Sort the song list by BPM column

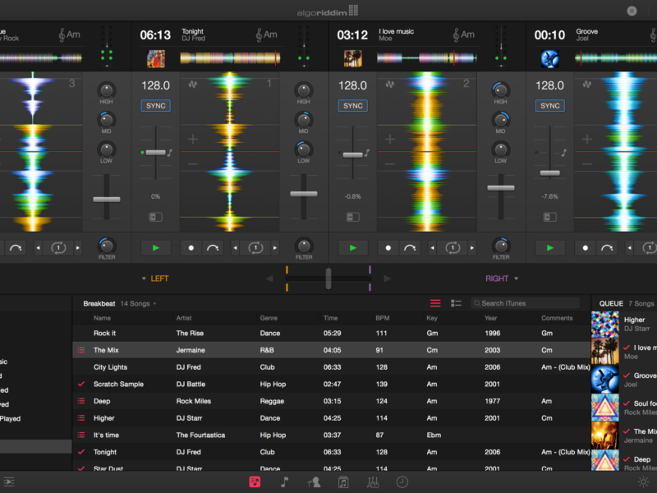pyautogui.click(x=382, y=318)
